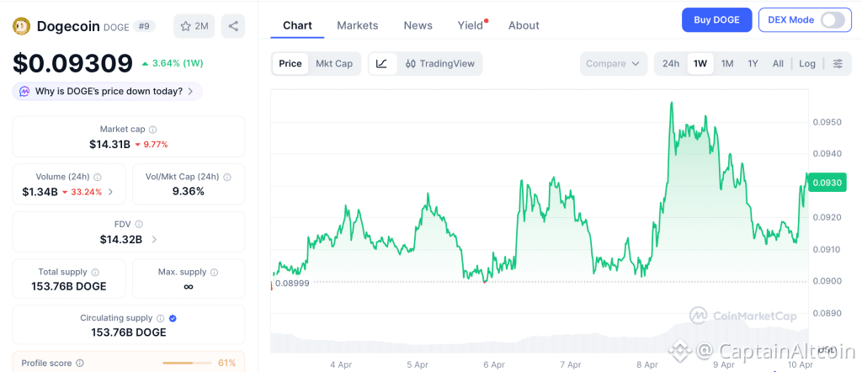862x372 pixels.
Task: Click the Volume (24h) info icon
Action: pyautogui.click(x=98, y=177)
